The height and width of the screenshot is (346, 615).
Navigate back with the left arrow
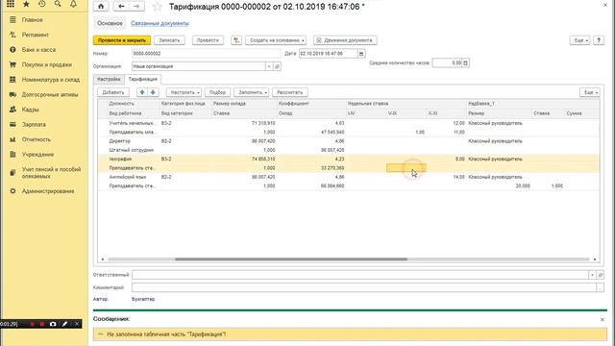click(121, 7)
